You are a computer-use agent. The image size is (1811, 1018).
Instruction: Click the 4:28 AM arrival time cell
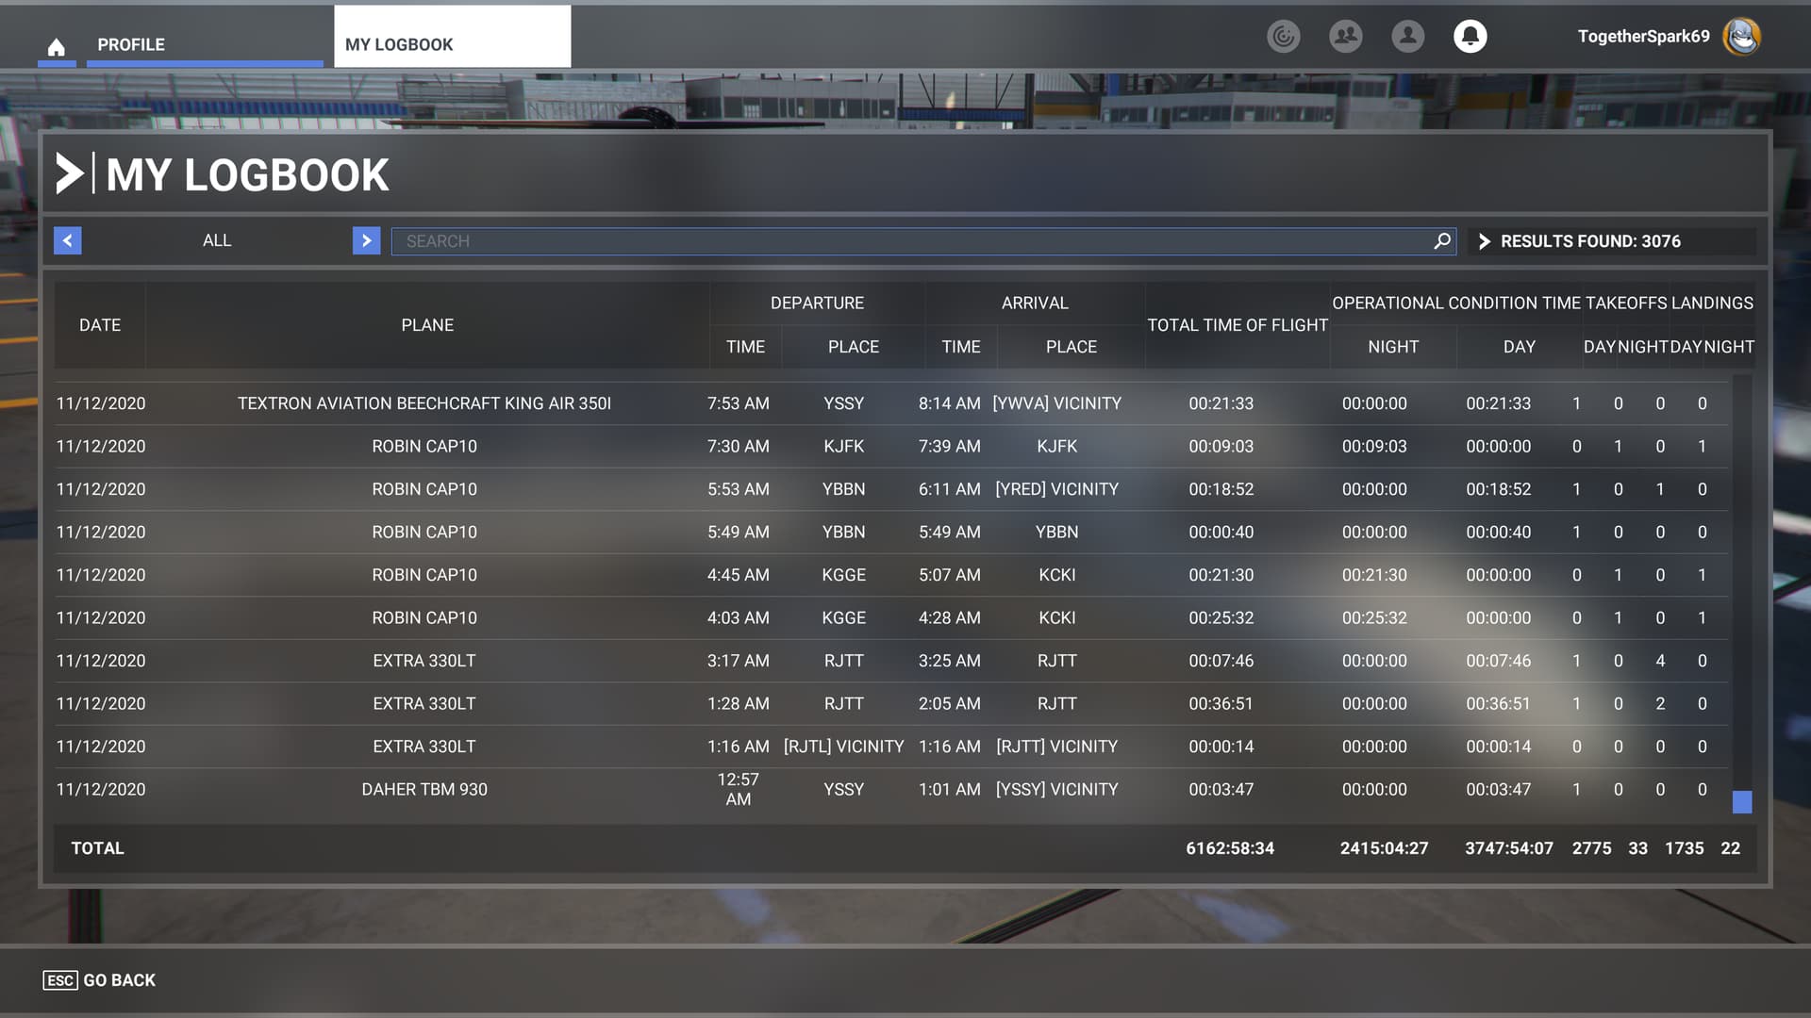(949, 618)
